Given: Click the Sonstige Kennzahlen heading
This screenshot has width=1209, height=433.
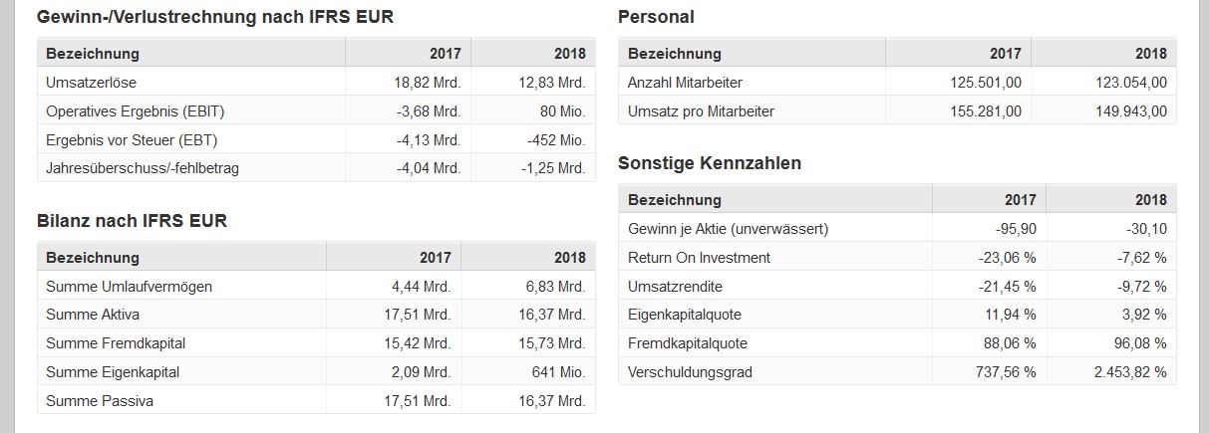Looking at the screenshot, I should point(710,163).
